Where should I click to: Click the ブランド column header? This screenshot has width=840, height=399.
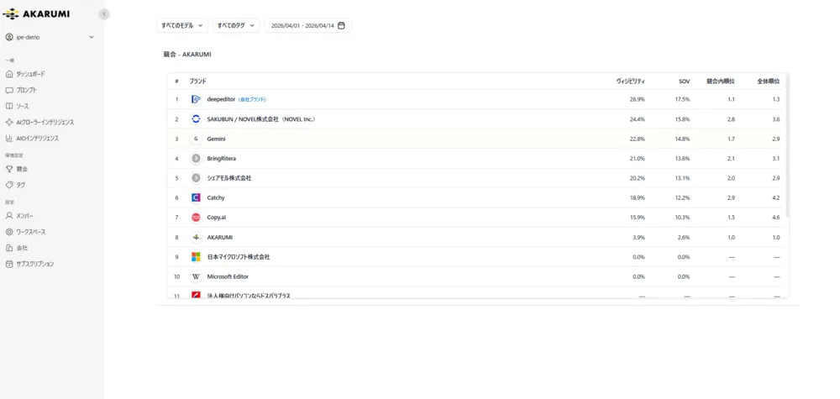point(197,81)
